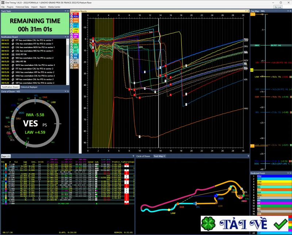Click the LAW car marker on track map
Screen dimensions: 292x235
click(169, 210)
